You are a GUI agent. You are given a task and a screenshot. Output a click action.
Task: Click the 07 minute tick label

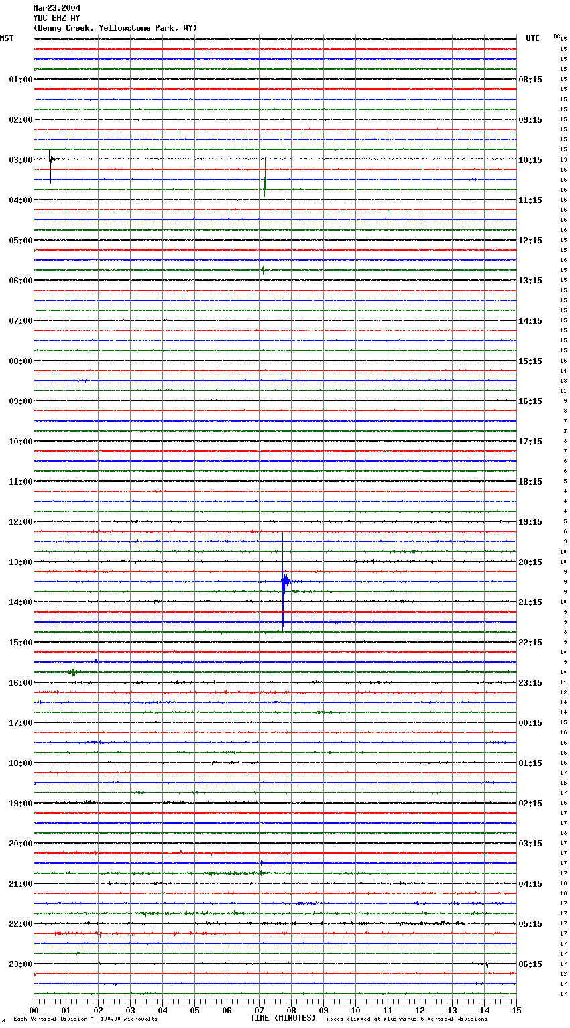point(259,1010)
